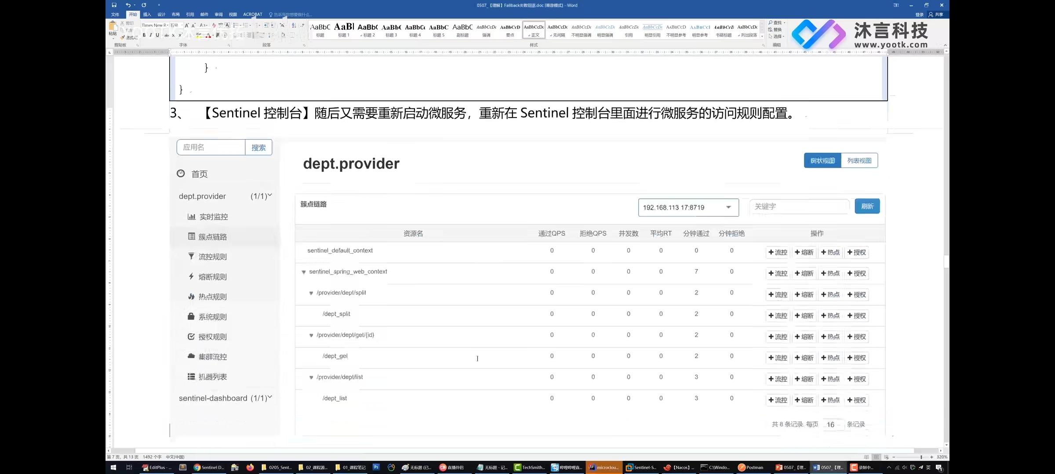Click the Windows Start button
The height and width of the screenshot is (474, 1055).
coord(113,467)
